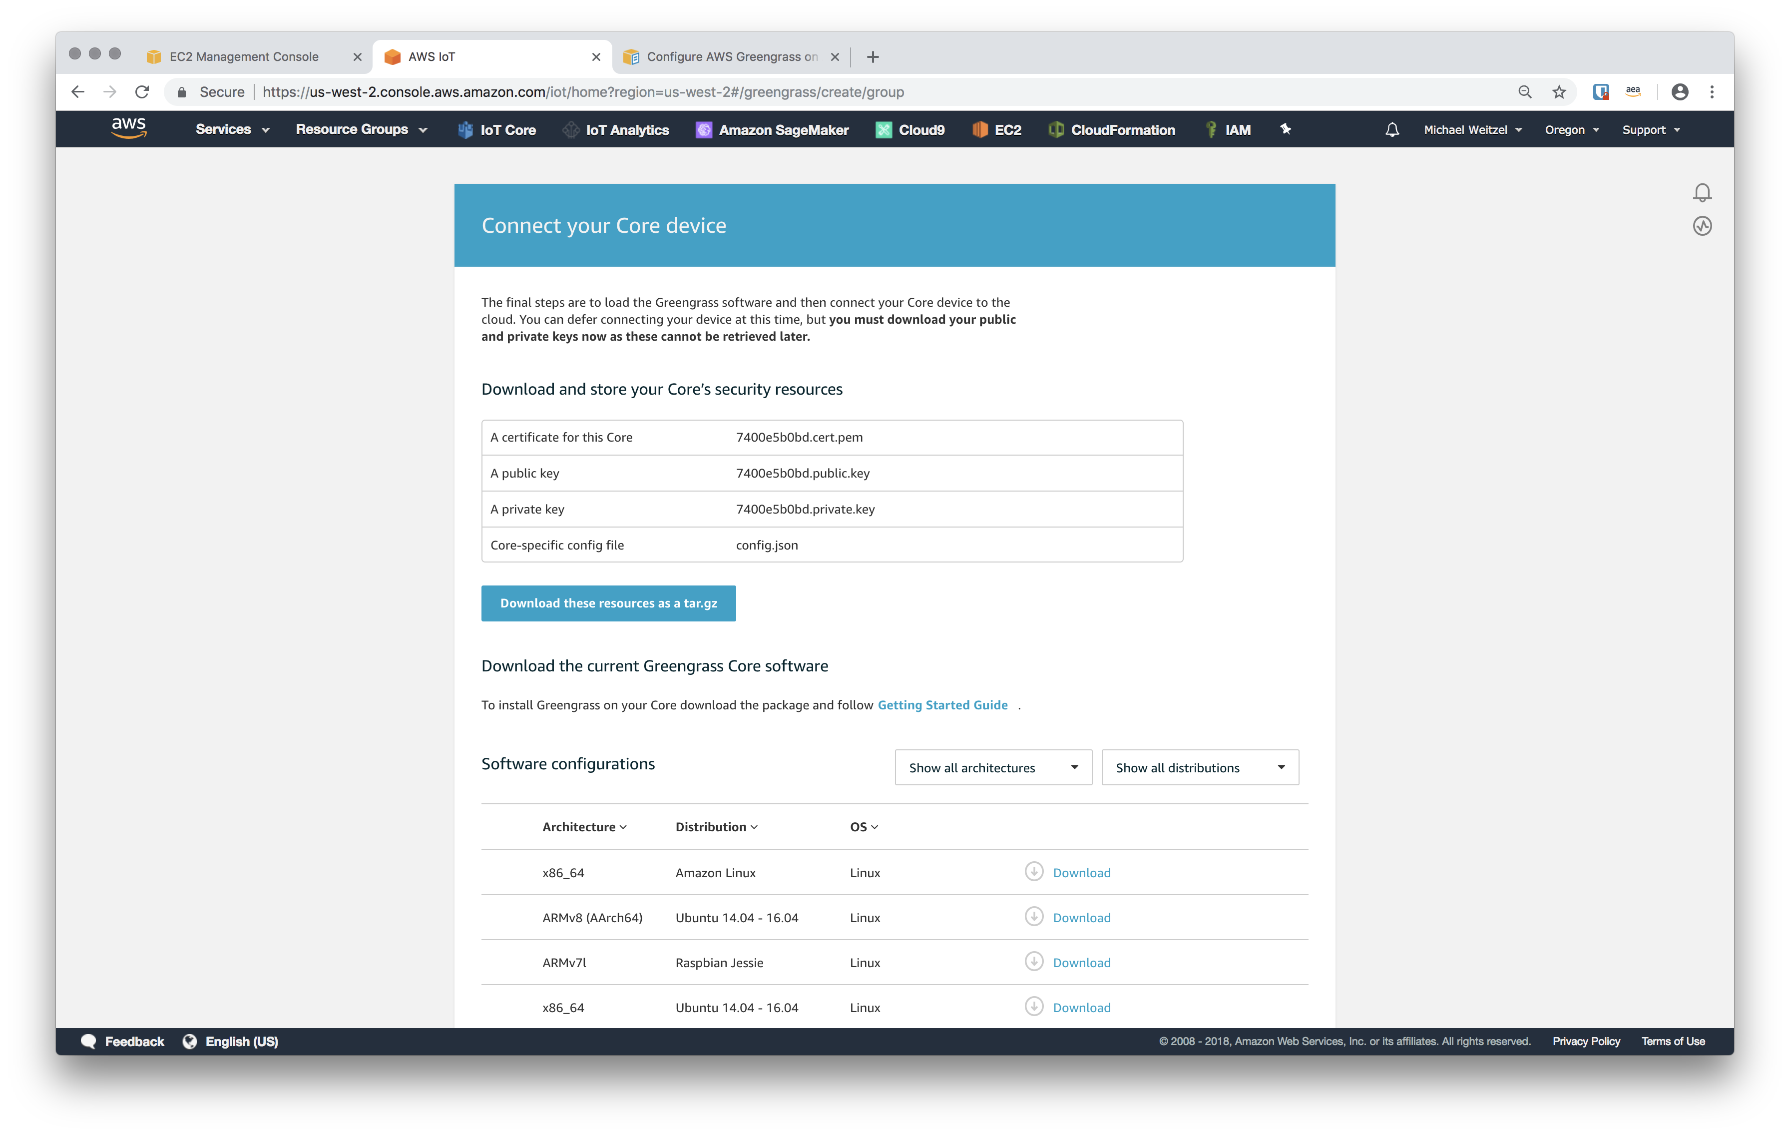
Task: Open the IoT Analytics shortcut
Action: pos(615,129)
